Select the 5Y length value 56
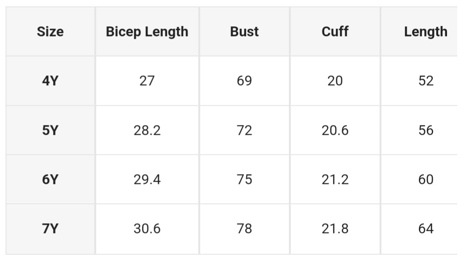The image size is (472, 266). coord(426,130)
